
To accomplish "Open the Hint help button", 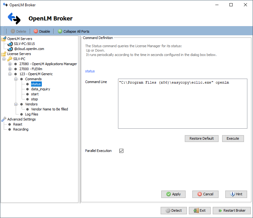I will (x=236, y=194).
